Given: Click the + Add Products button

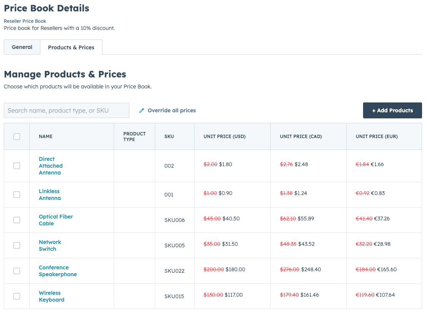Looking at the screenshot, I should point(392,110).
